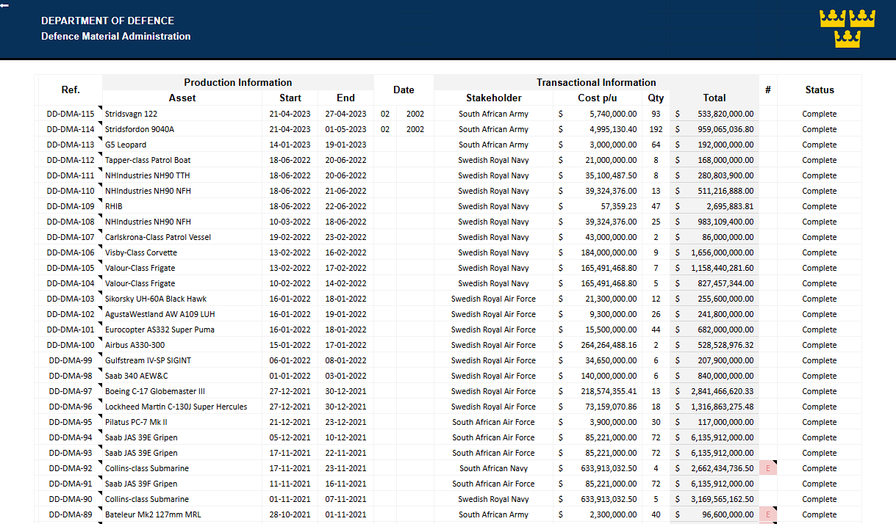Click the Stridsvagn 122 asset cell
This screenshot has width=896, height=524.
pyautogui.click(x=182, y=114)
